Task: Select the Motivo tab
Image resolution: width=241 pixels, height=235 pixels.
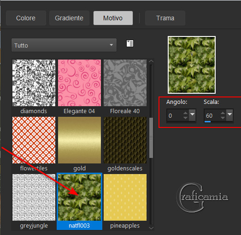Action: [113, 18]
